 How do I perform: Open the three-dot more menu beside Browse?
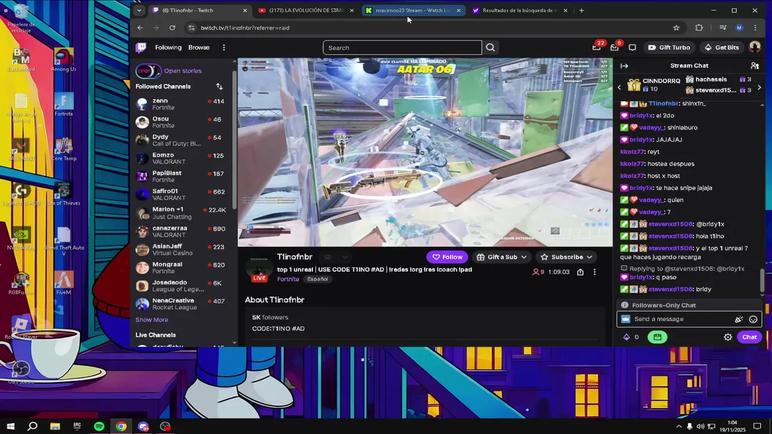224,48
